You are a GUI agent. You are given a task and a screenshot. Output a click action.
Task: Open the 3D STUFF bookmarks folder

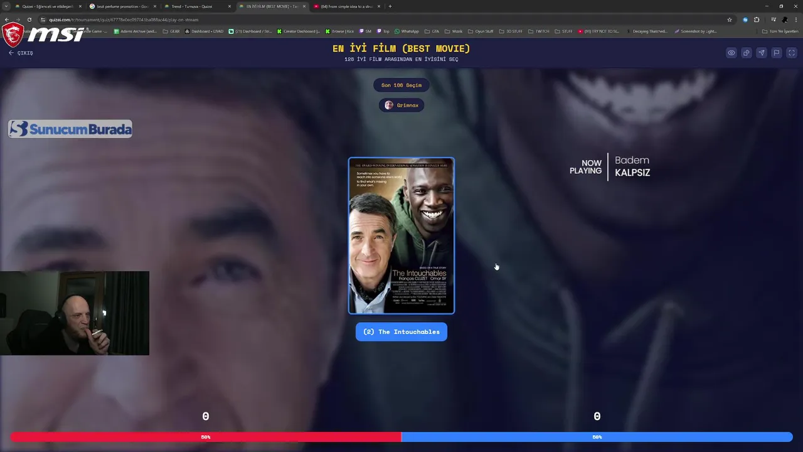click(x=511, y=31)
